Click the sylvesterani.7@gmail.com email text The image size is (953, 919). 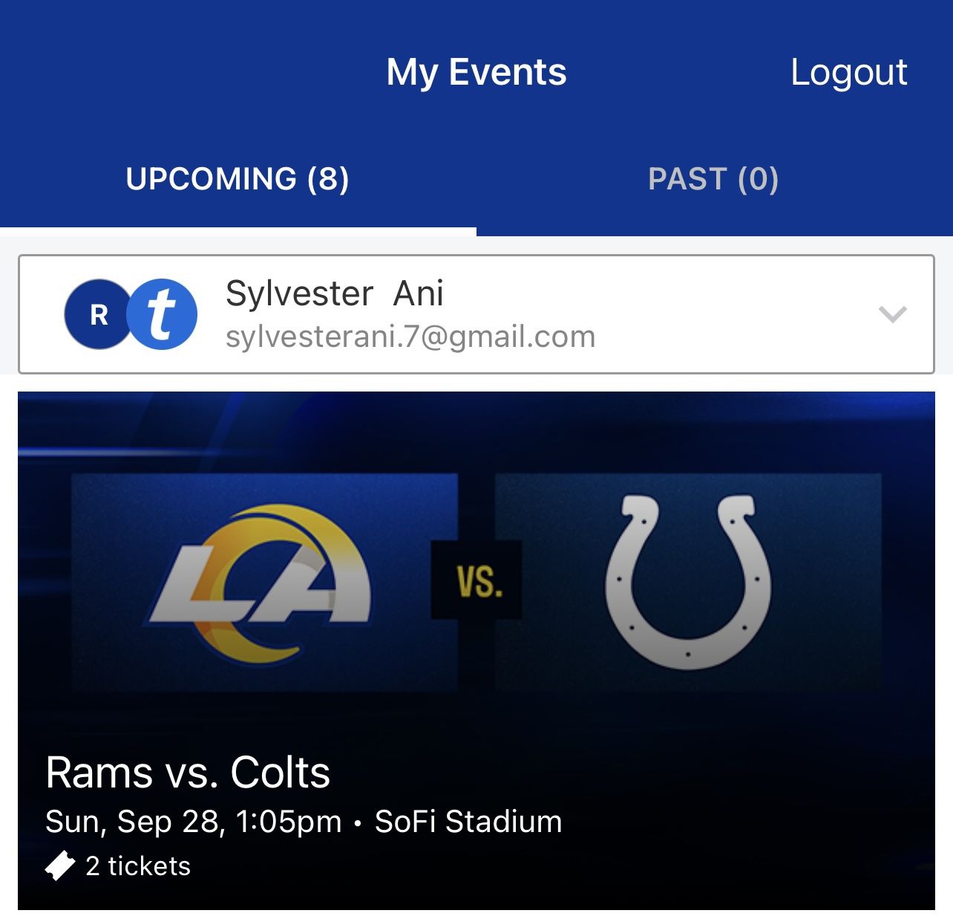pos(410,337)
